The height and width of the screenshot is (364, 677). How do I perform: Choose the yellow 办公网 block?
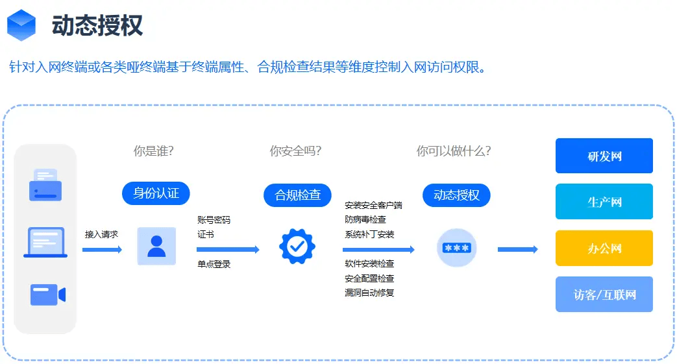[x=604, y=249]
